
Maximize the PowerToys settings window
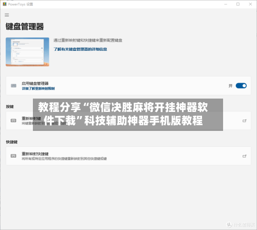[238, 4]
